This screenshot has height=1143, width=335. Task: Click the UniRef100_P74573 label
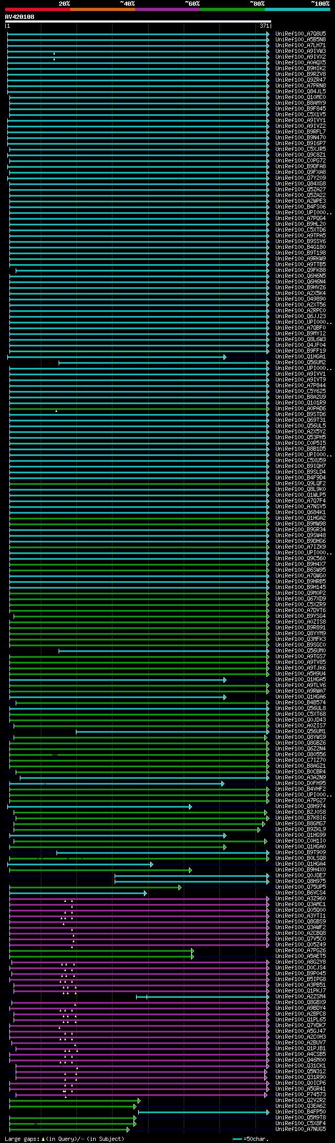coord(300,1094)
